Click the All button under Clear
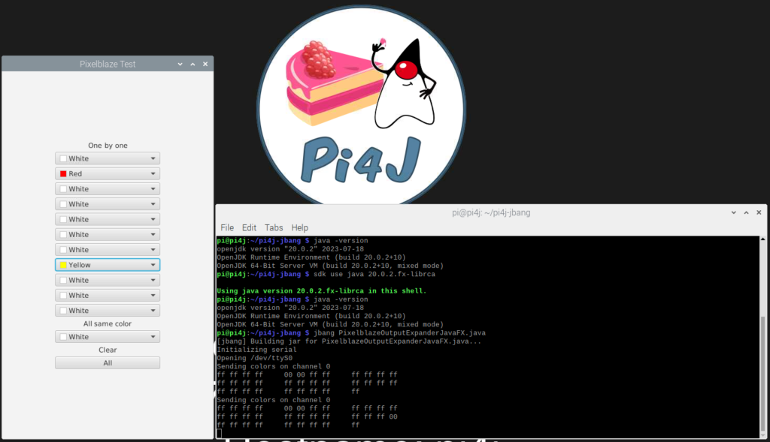 click(x=108, y=363)
